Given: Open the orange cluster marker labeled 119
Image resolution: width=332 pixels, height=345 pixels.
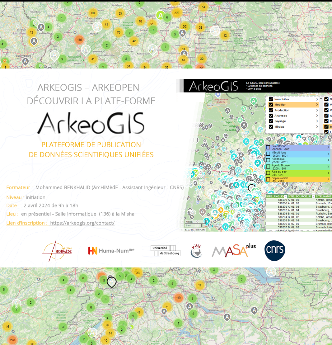Looking at the screenshot, I should (178, 298).
